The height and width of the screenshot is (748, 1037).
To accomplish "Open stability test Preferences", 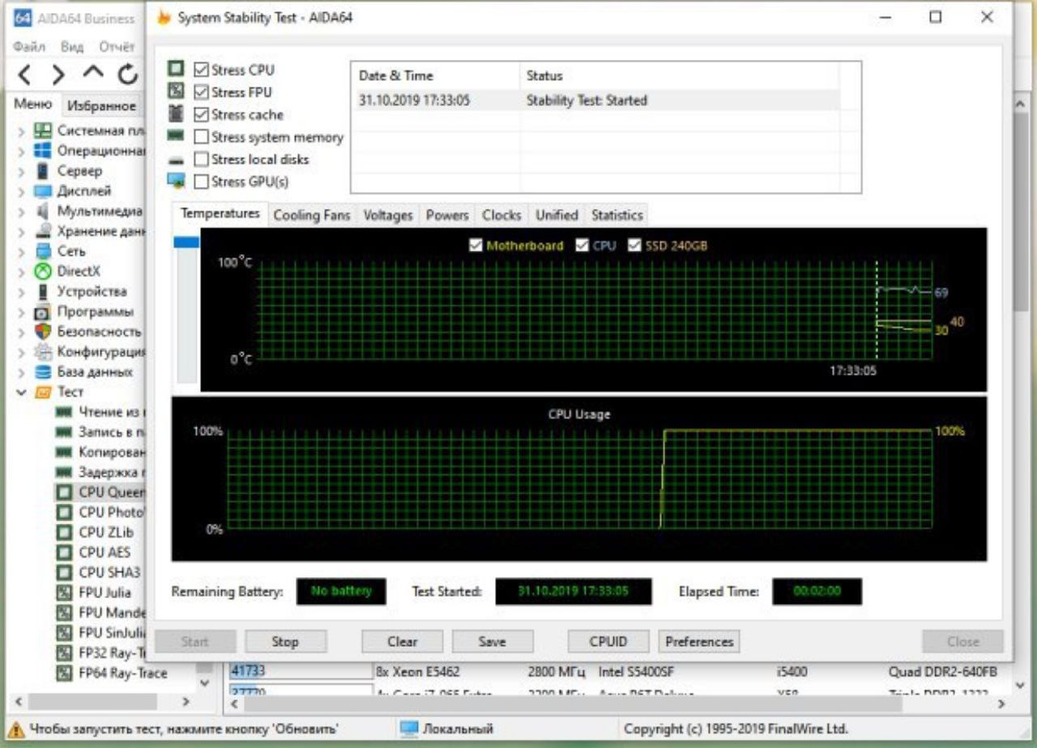I will 699,642.
